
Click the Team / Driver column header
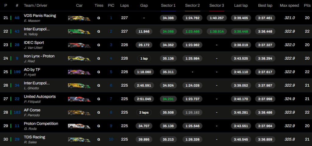[36, 5]
